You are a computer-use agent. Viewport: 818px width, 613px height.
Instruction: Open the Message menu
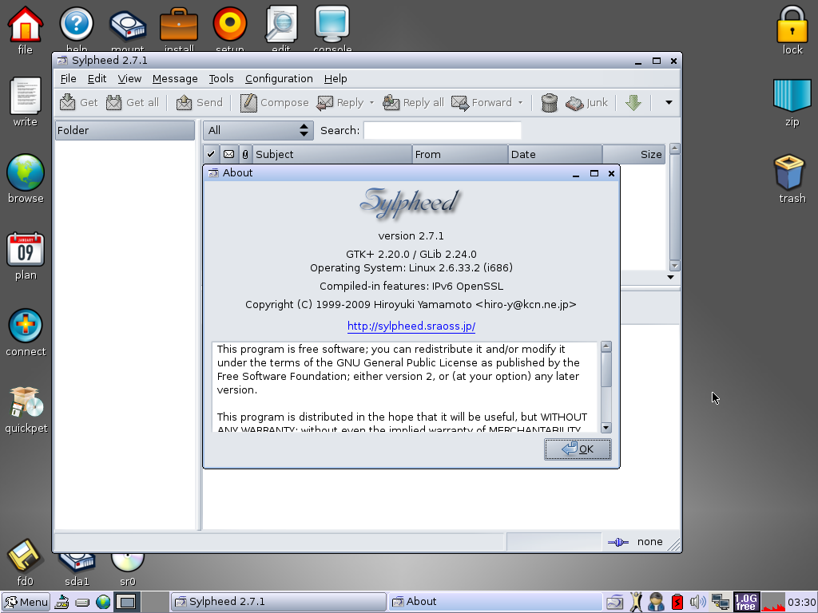click(175, 79)
